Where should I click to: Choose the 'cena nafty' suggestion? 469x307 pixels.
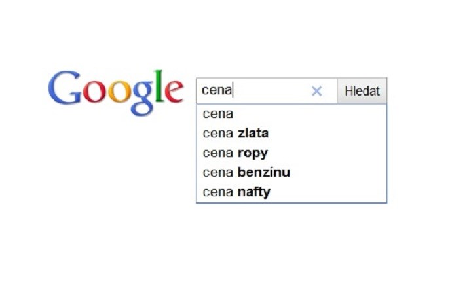click(x=236, y=192)
